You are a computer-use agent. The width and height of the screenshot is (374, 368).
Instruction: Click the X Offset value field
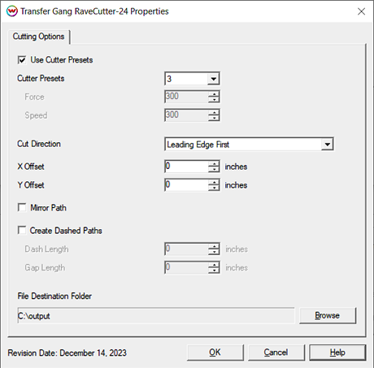pos(186,167)
